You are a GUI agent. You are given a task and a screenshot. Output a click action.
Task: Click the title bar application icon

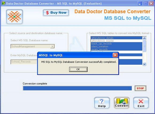tap(3, 3)
